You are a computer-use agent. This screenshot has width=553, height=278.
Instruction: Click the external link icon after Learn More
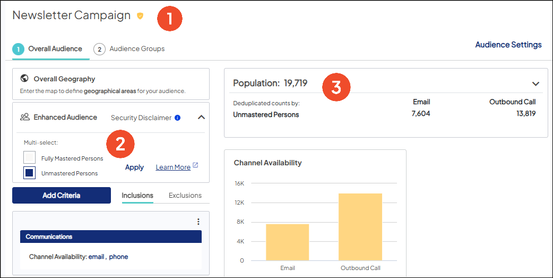195,165
